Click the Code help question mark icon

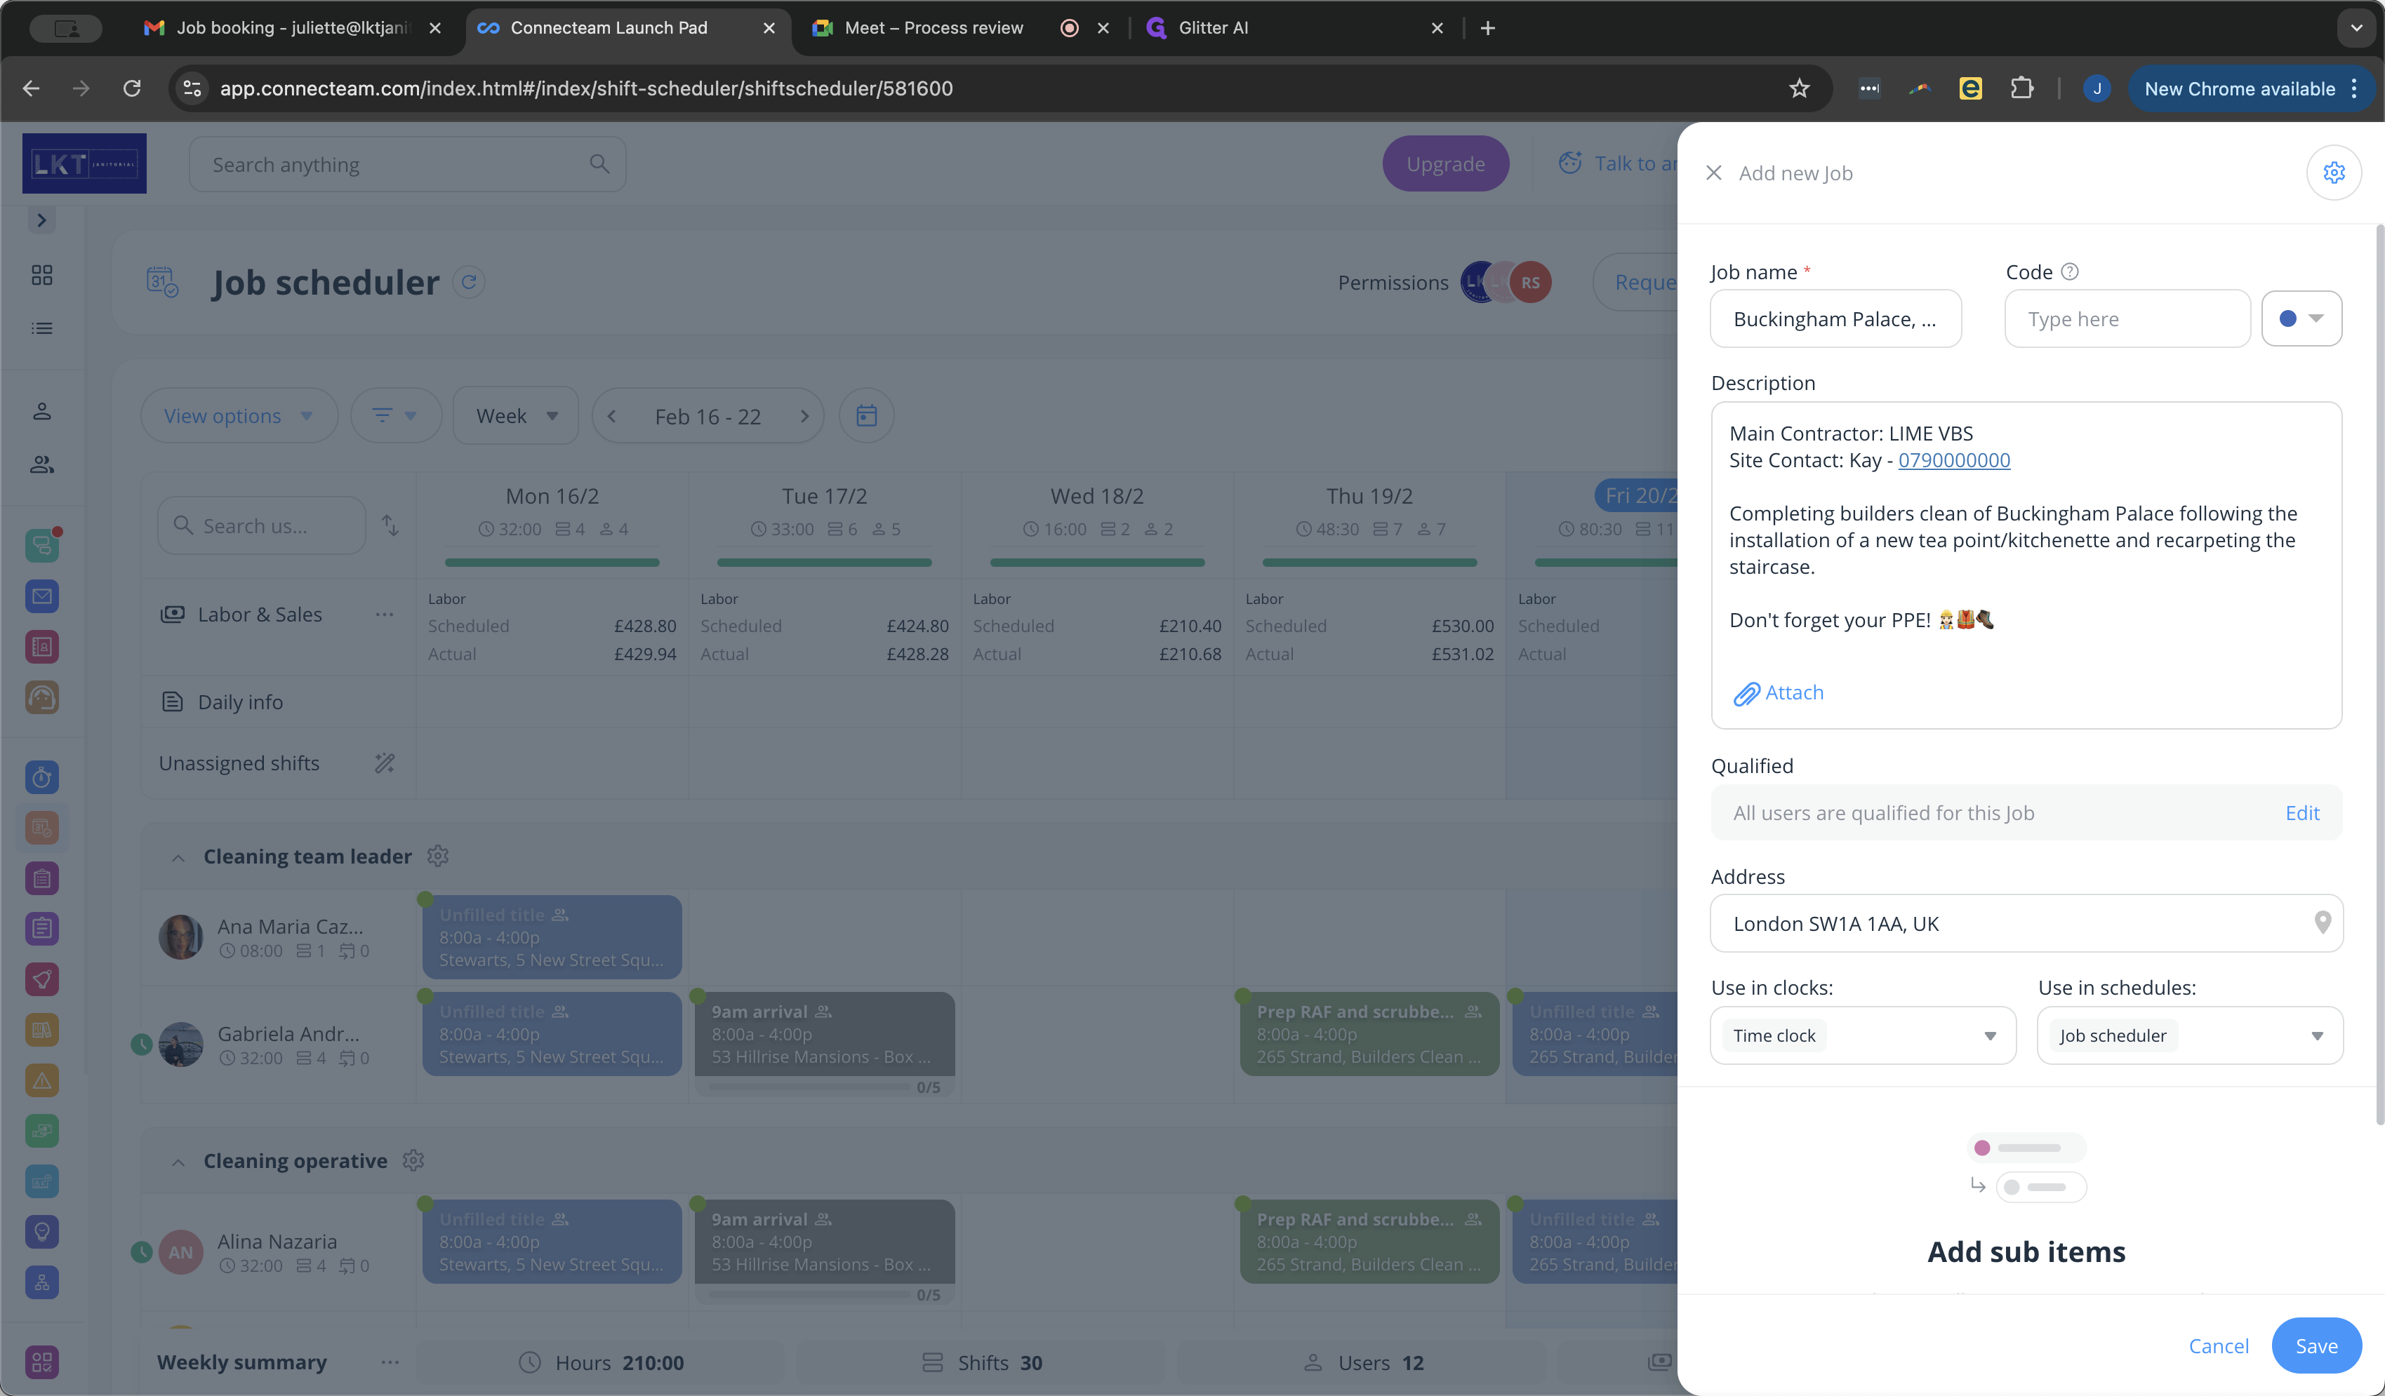(2070, 271)
